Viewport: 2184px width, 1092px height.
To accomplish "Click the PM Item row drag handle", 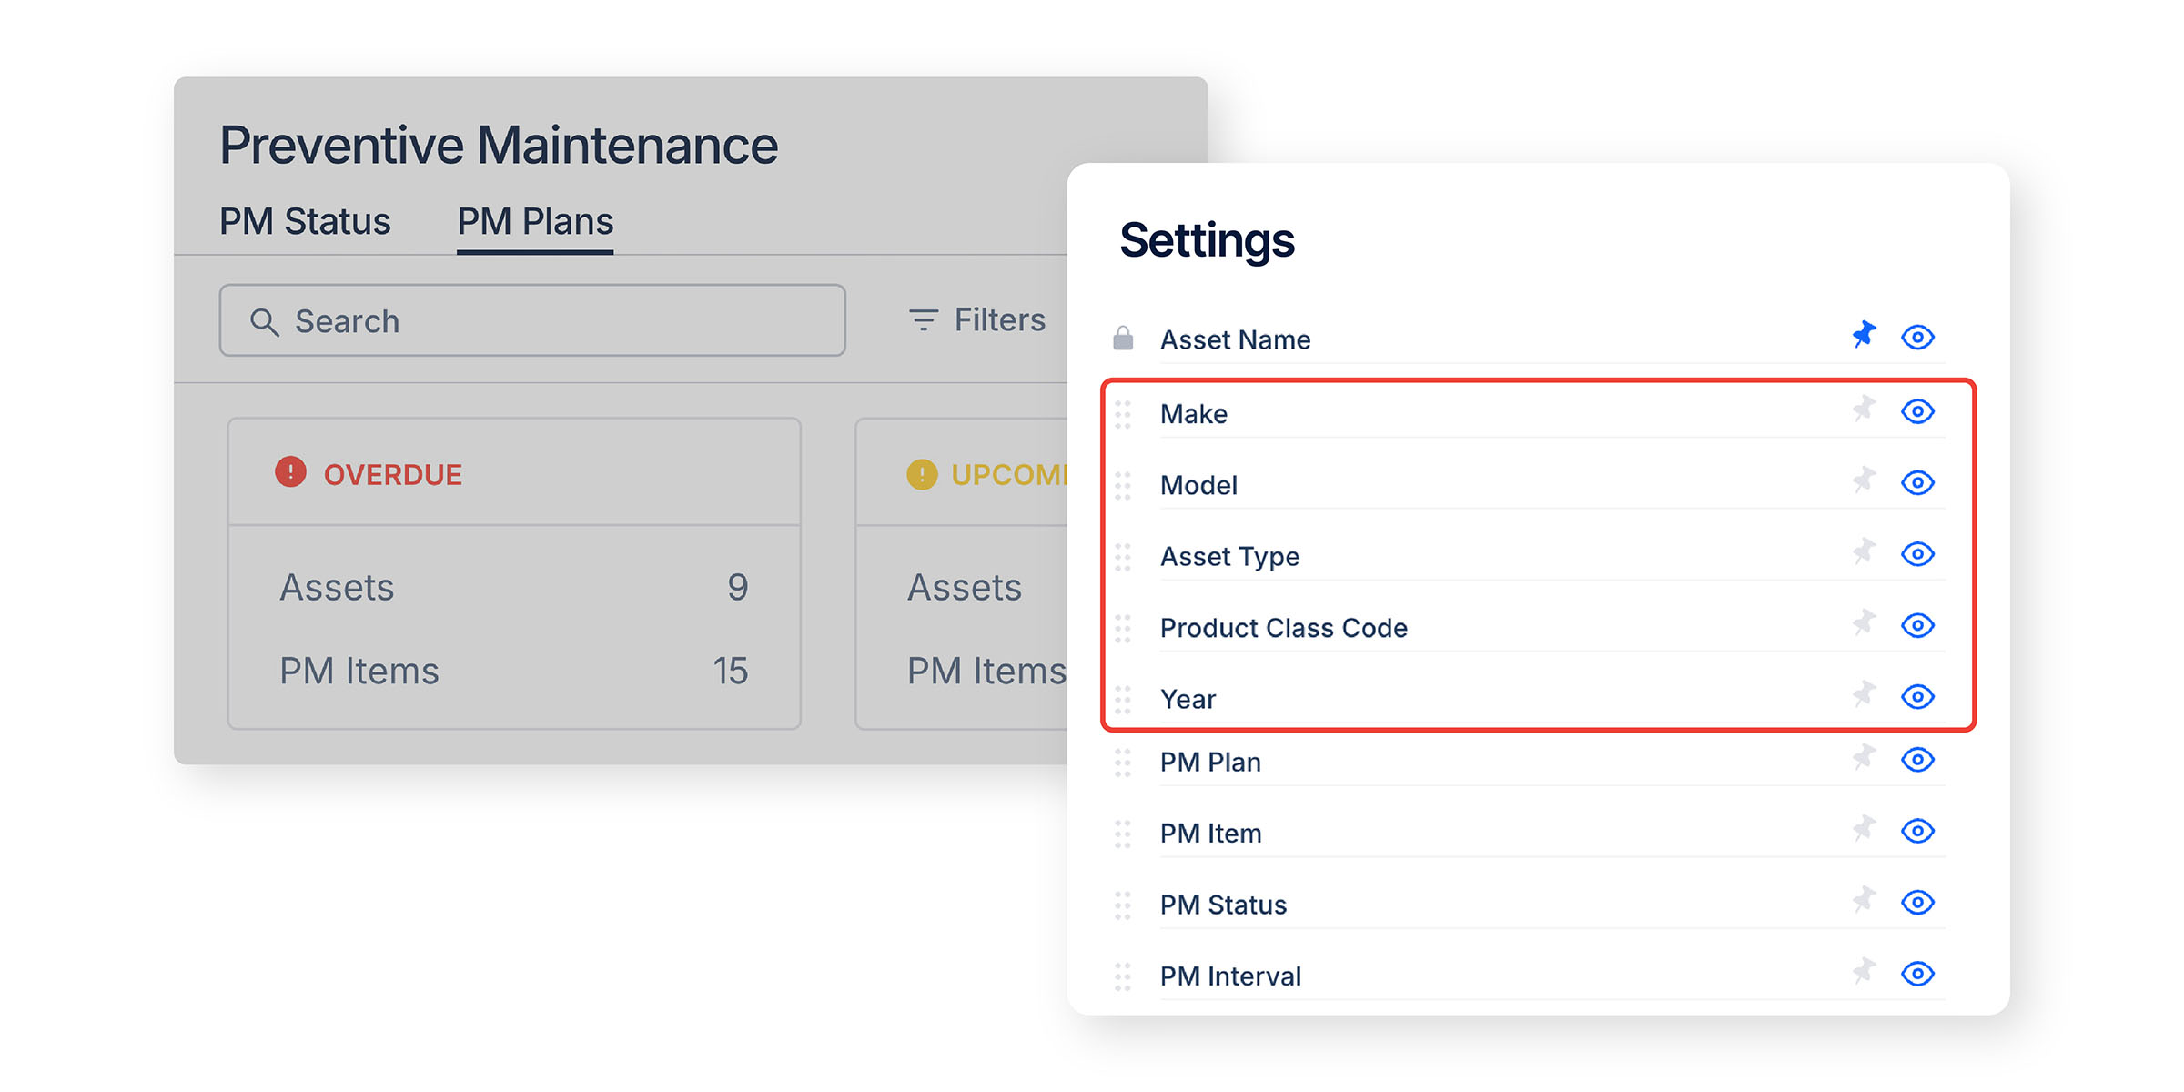I will point(1123,833).
